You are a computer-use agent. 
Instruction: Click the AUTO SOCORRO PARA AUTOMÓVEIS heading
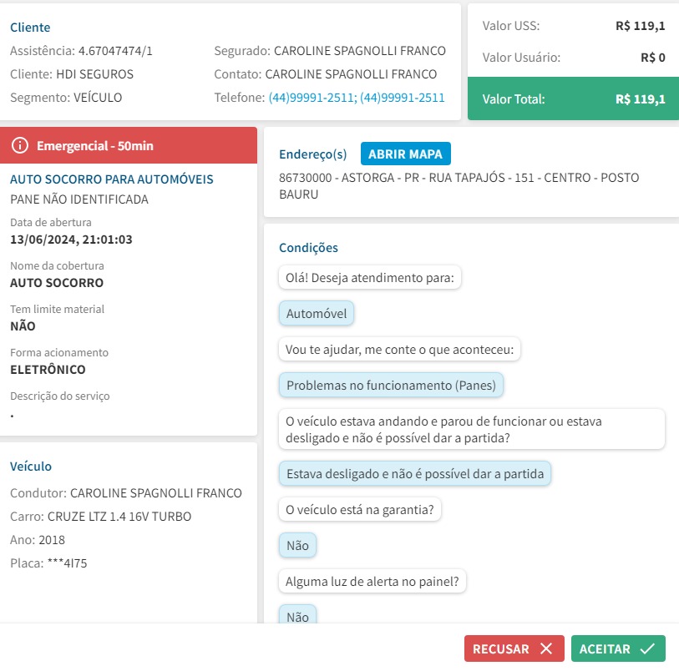pyautogui.click(x=112, y=179)
